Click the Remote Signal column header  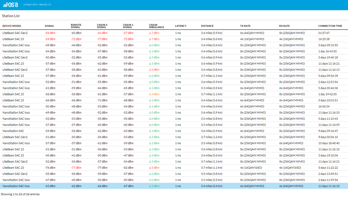tap(76, 26)
